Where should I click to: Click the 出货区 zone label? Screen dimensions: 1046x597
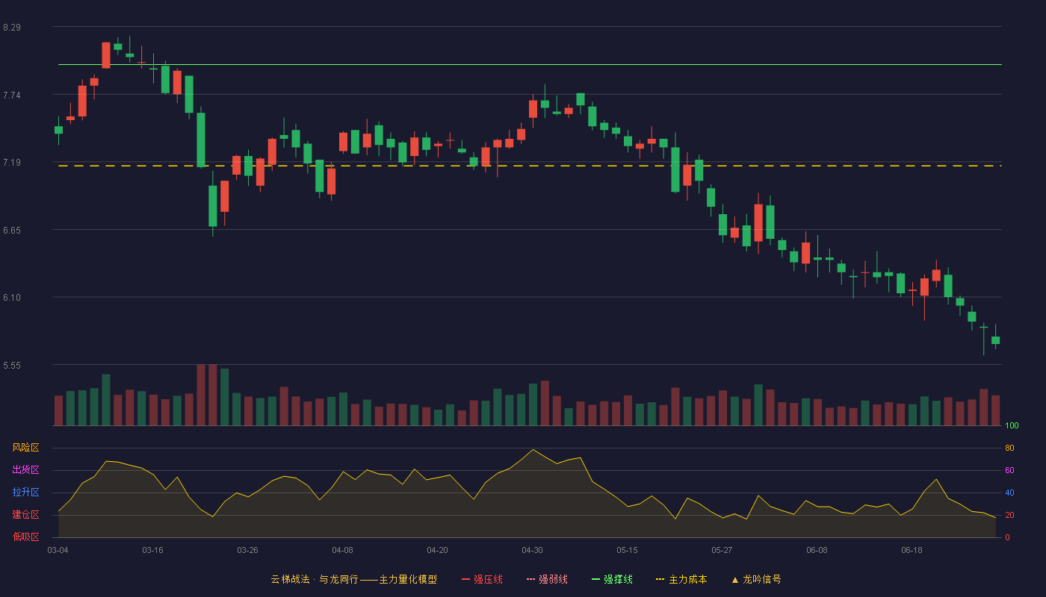click(x=25, y=470)
